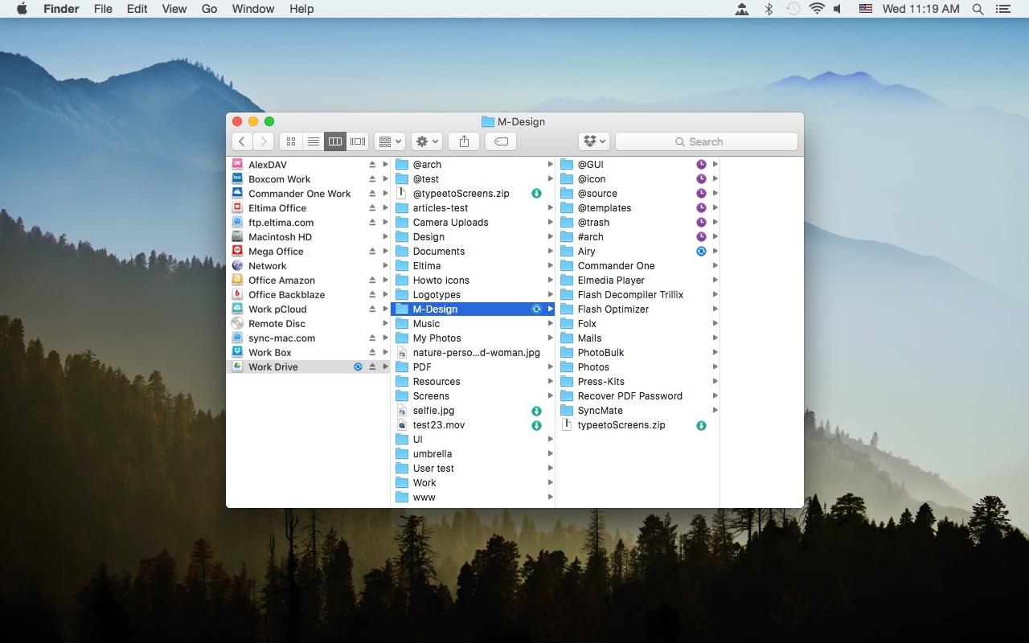The height and width of the screenshot is (643, 1029).
Task: Select the Work Box drive icon
Action: pos(237,353)
